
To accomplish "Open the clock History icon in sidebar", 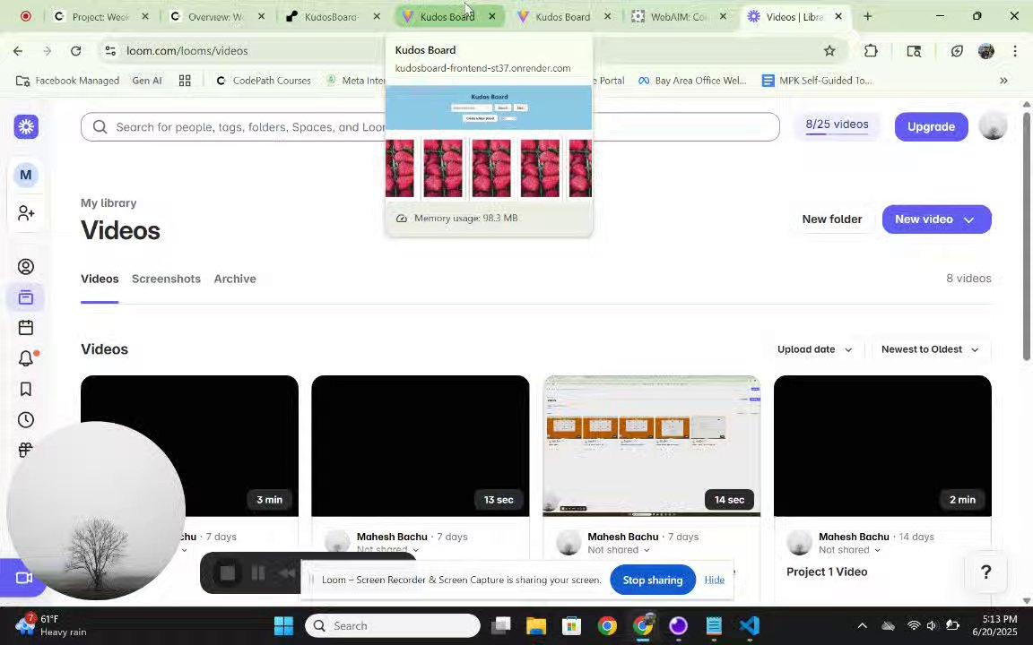I will [26, 420].
